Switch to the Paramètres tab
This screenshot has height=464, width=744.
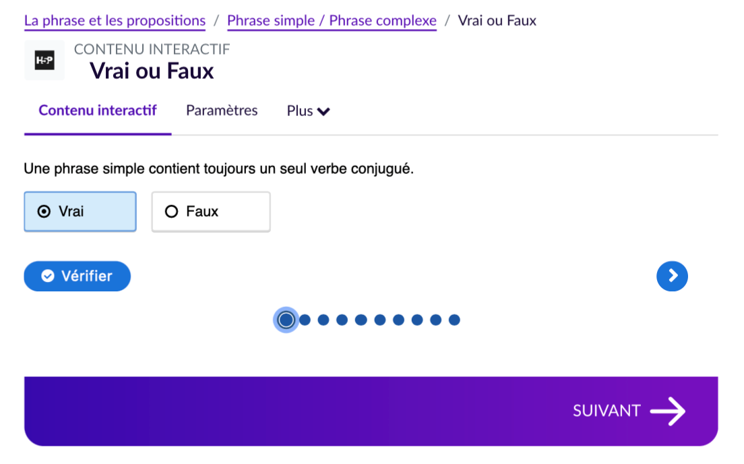tap(222, 111)
